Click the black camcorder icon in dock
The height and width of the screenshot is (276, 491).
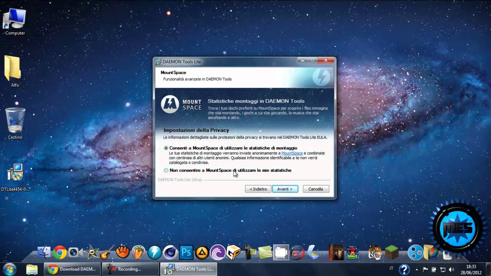point(249,252)
